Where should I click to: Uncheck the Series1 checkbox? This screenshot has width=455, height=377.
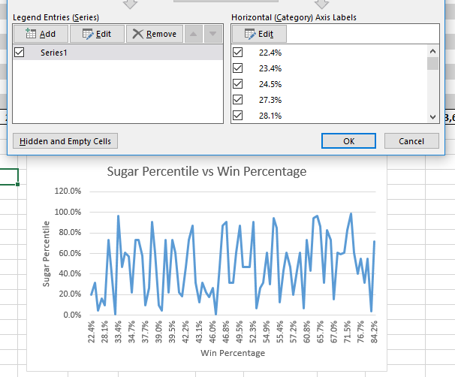pos(20,53)
